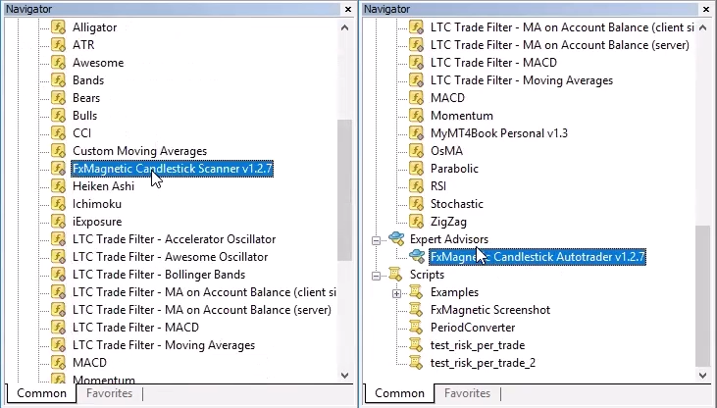This screenshot has height=408, width=717.
Task: Collapse the Expert Advisors tree node
Action: click(377, 239)
